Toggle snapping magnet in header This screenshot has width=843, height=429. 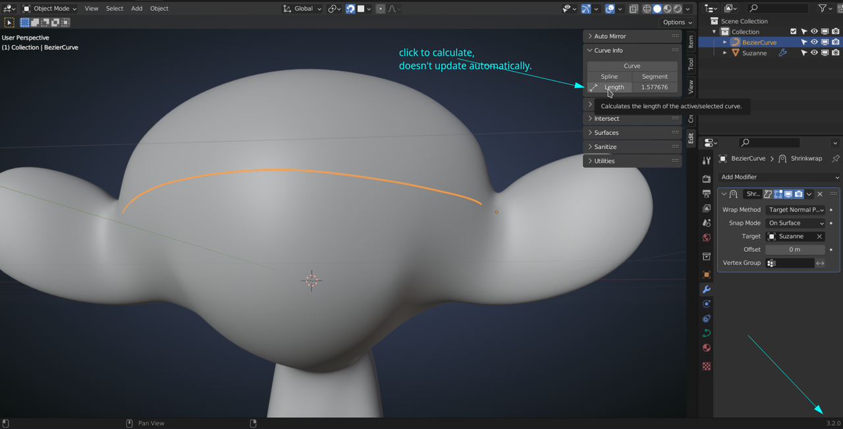350,9
